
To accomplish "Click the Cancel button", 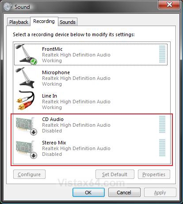I will [124, 193].
